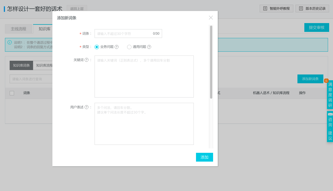
Task: Switch to the 知识库 tab
Action: click(x=43, y=29)
